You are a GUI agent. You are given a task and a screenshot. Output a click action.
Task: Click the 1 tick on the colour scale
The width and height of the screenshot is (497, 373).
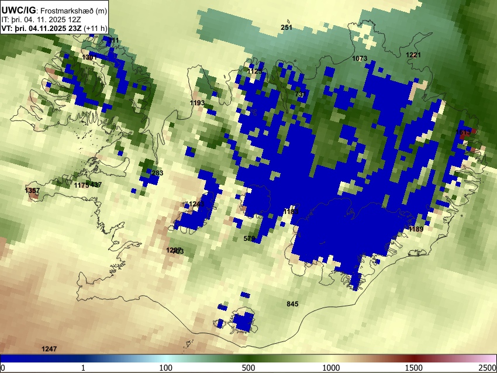(83, 368)
